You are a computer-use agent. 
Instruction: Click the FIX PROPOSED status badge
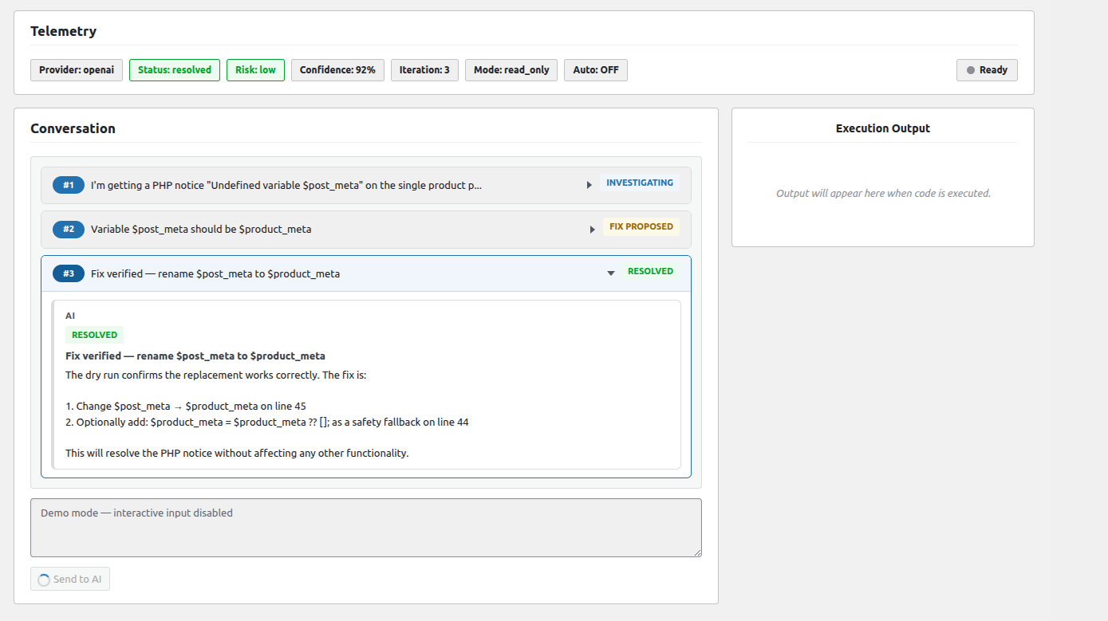pyautogui.click(x=641, y=226)
